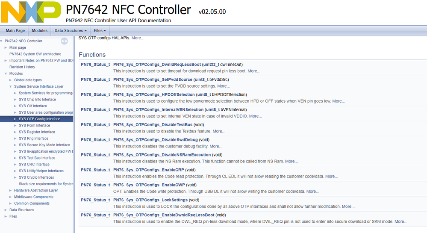Click uint32_t type in DwnldReqLessBoot signature
This screenshot has width=427, height=233.
pos(211,65)
